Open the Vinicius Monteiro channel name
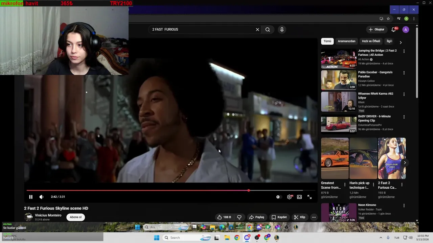 48,215
